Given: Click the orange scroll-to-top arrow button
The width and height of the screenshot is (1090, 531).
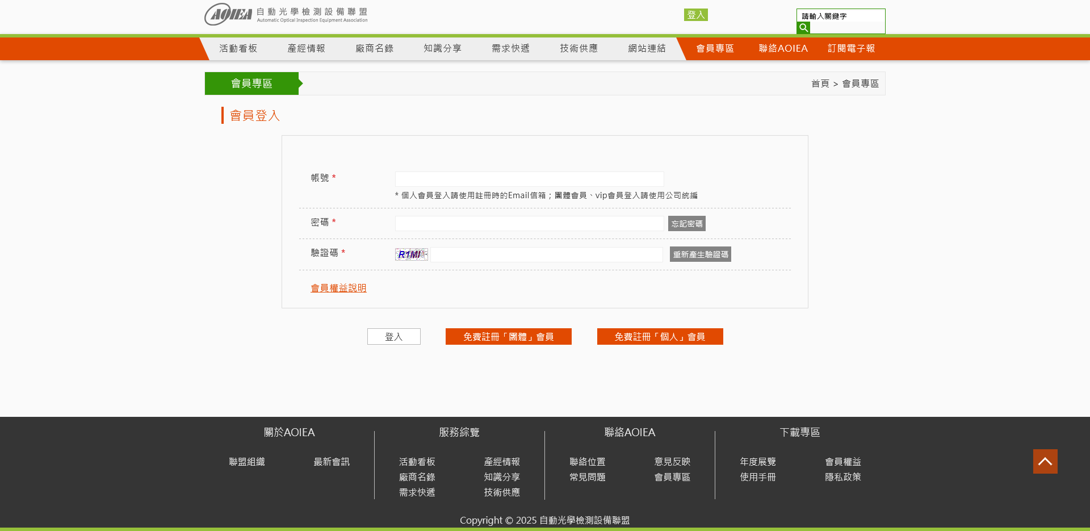Looking at the screenshot, I should 1045,461.
